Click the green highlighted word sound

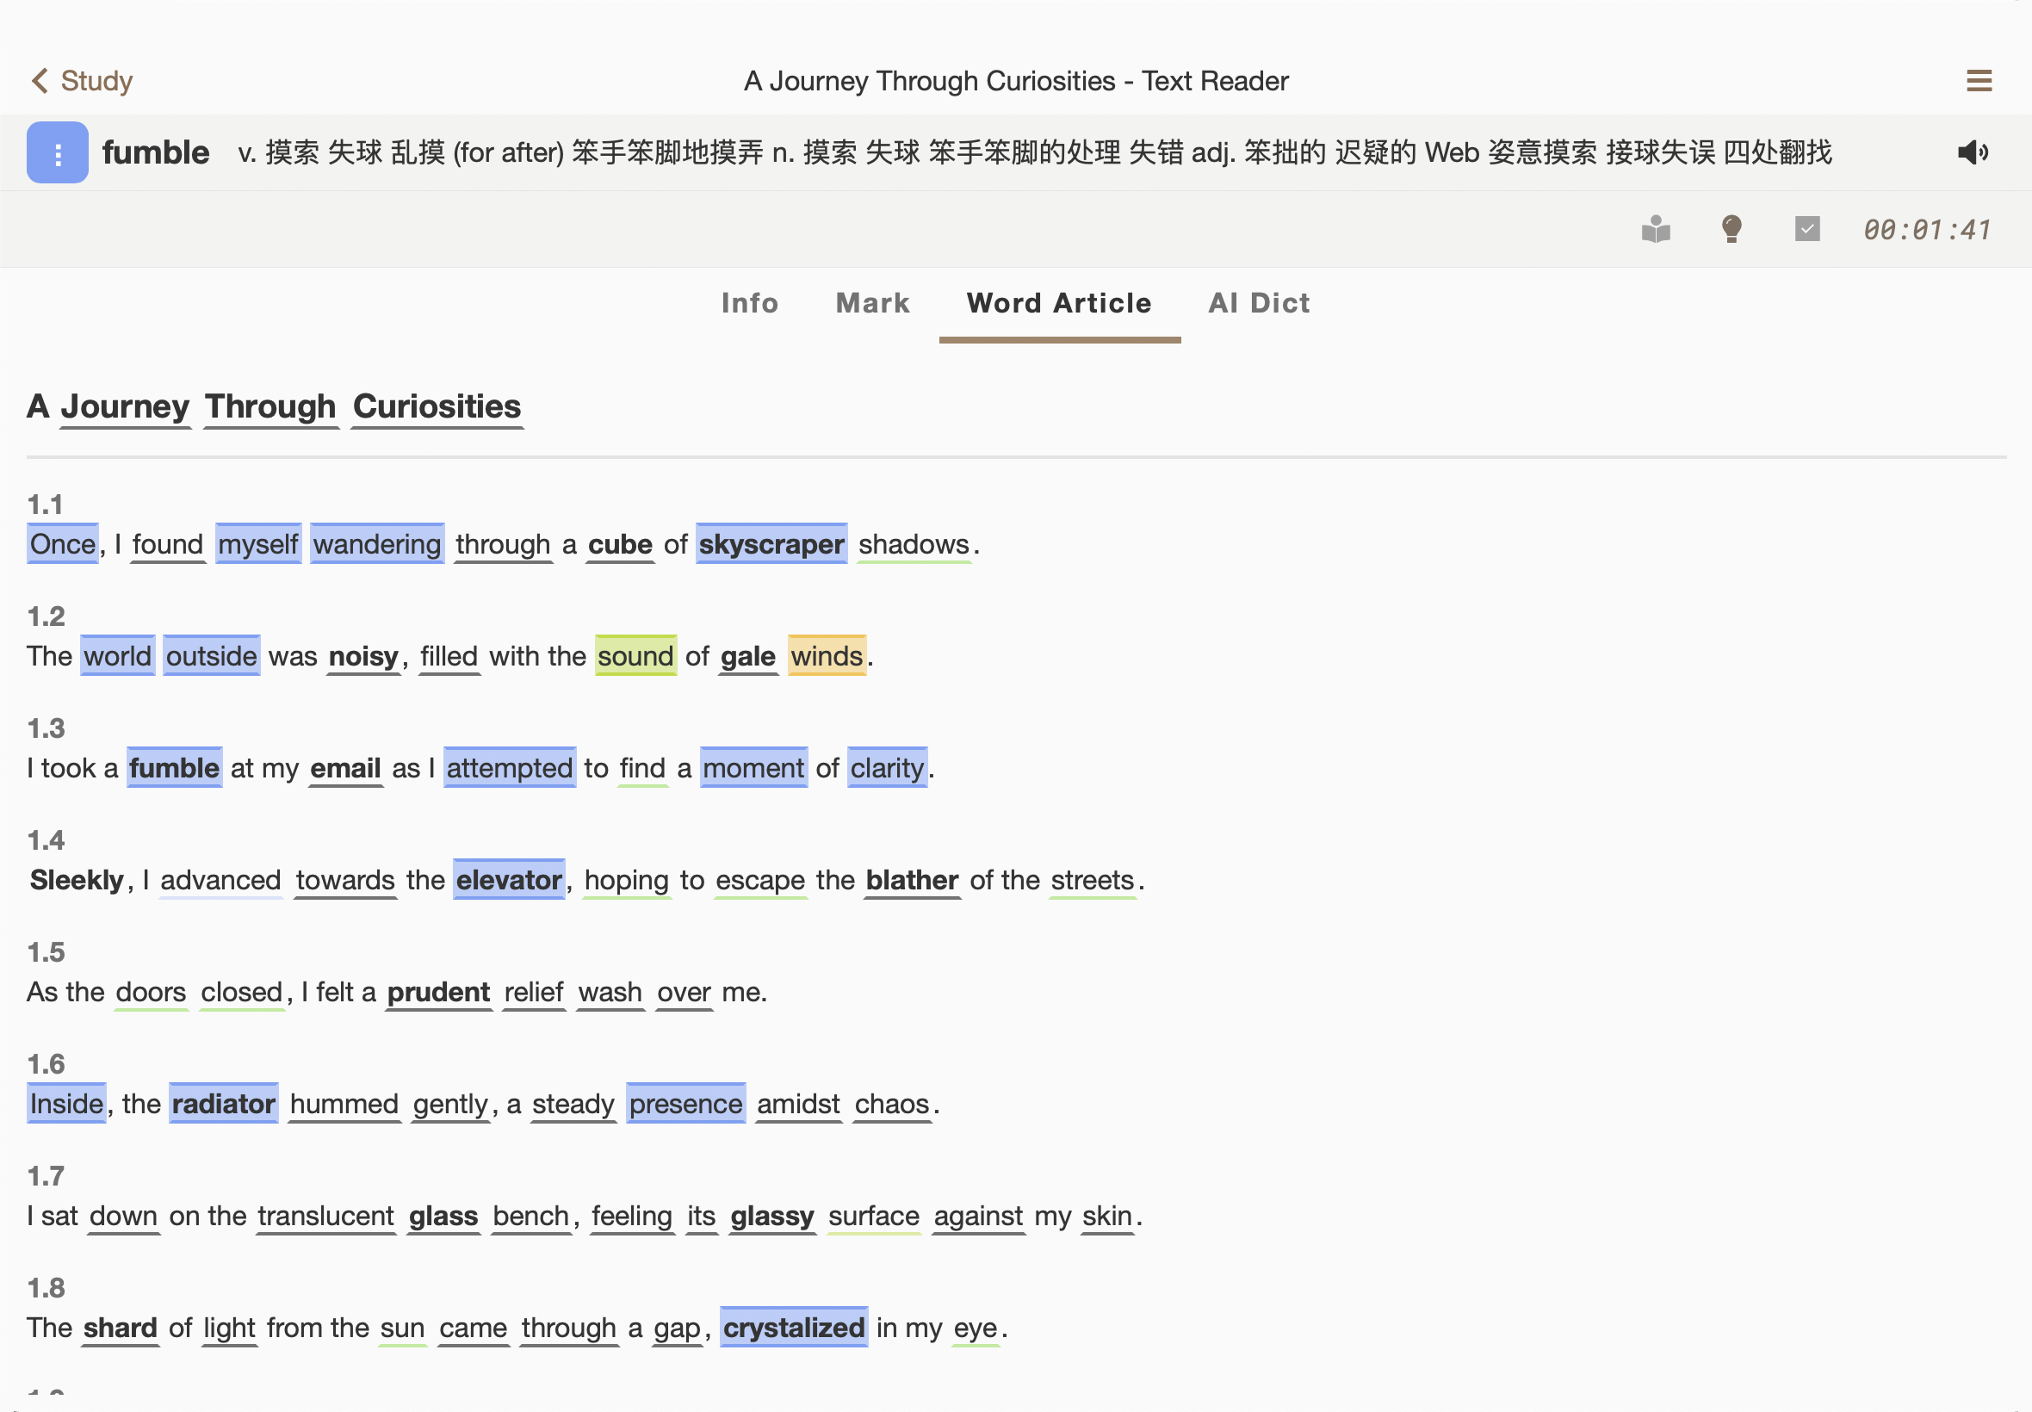coord(636,656)
